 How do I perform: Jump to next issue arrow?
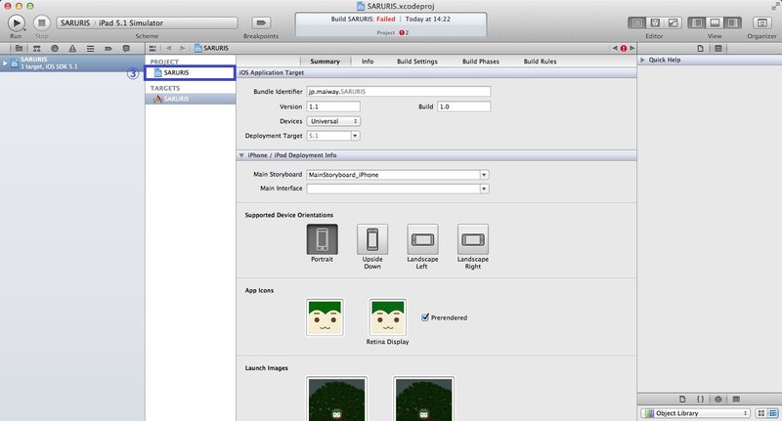631,48
